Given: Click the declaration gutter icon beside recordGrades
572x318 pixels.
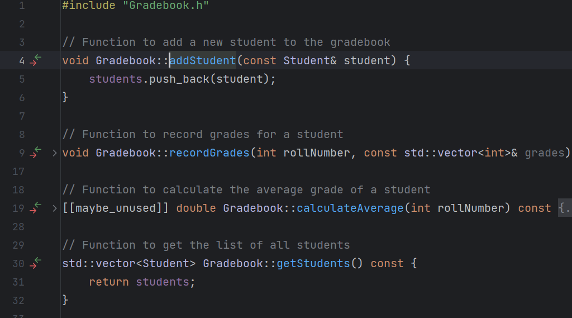Looking at the screenshot, I should pyautogui.click(x=35, y=152).
